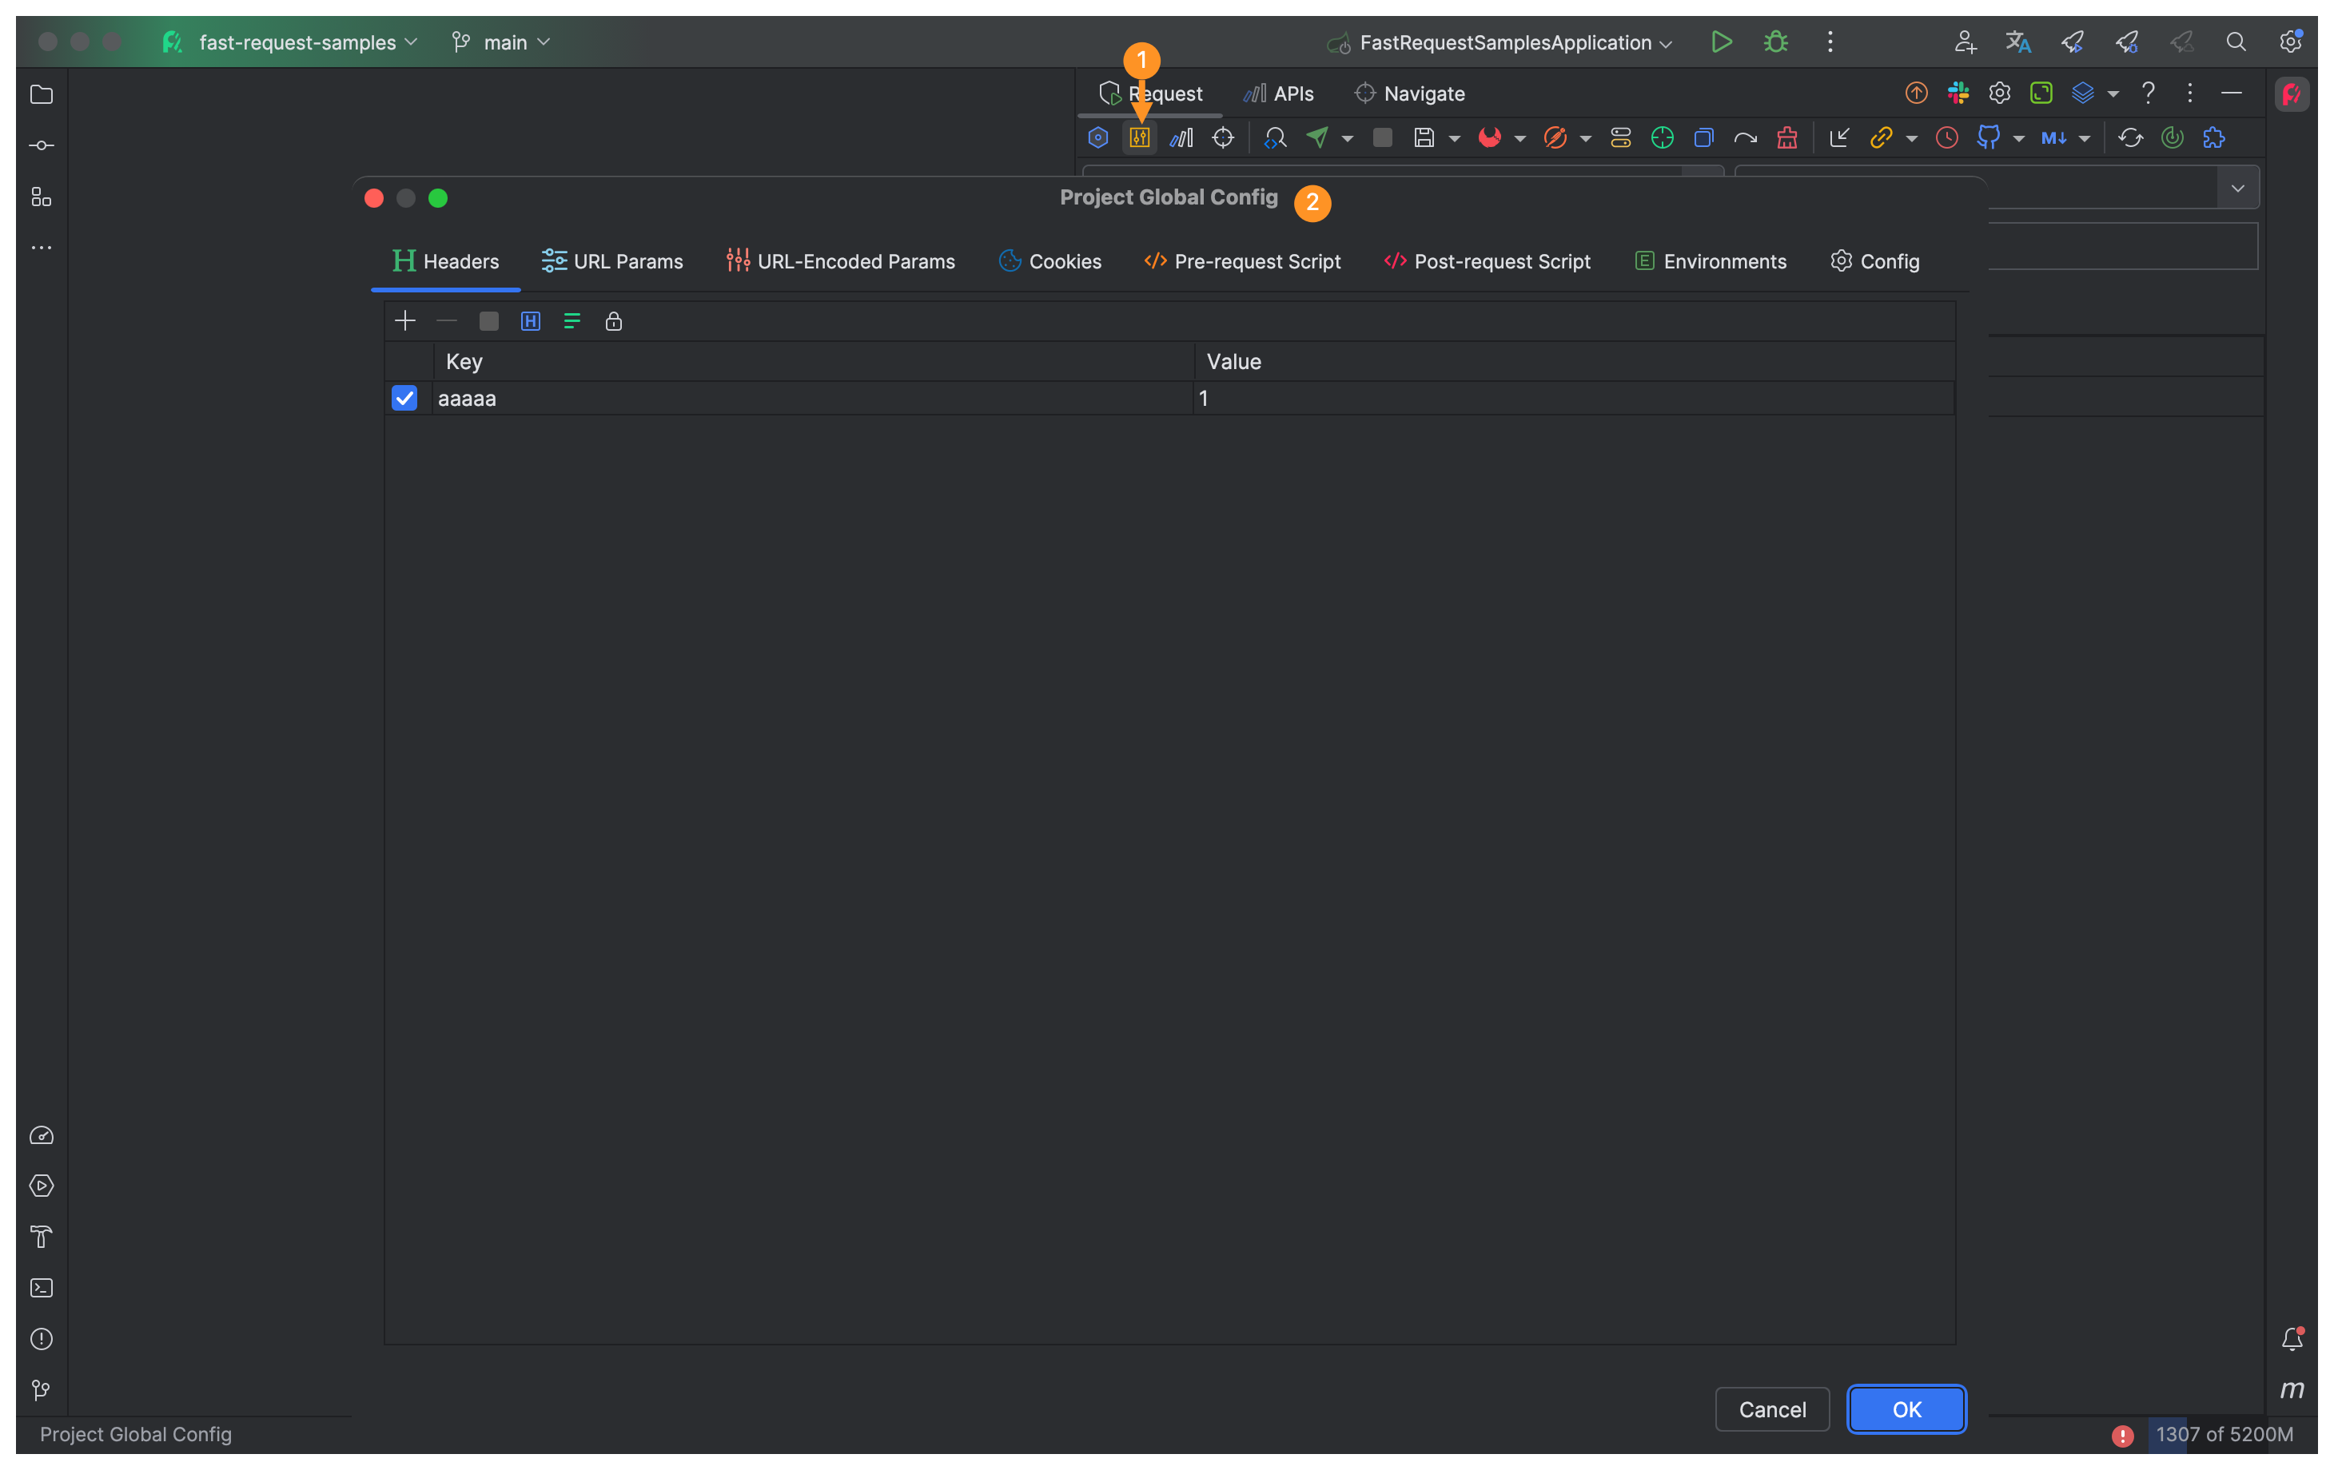This screenshot has height=1470, width=2334.
Task: Click the green send request paper-plane icon
Action: tap(1317, 137)
